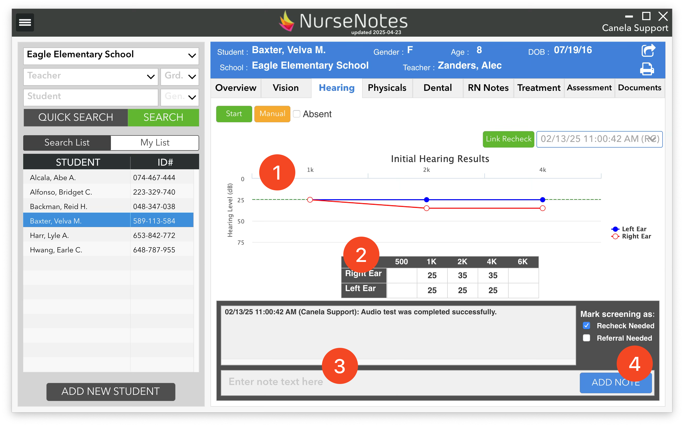Click the Left Ear legend marker
684x425 pixels.
[615, 229]
